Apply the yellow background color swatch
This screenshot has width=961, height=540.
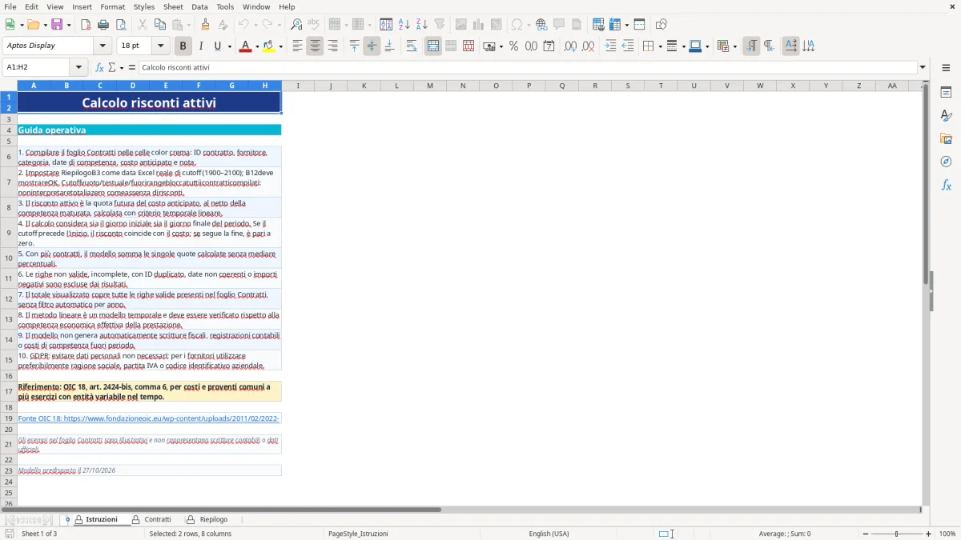tap(268, 46)
